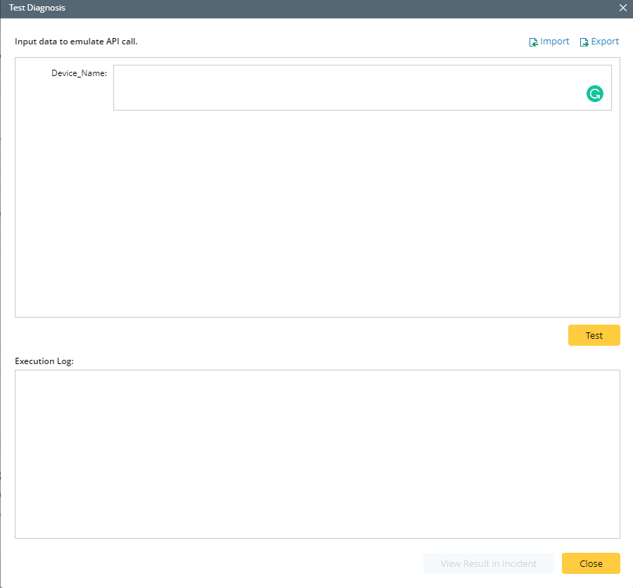Click the export glyph to save test data
The image size is (633, 588).
[583, 42]
